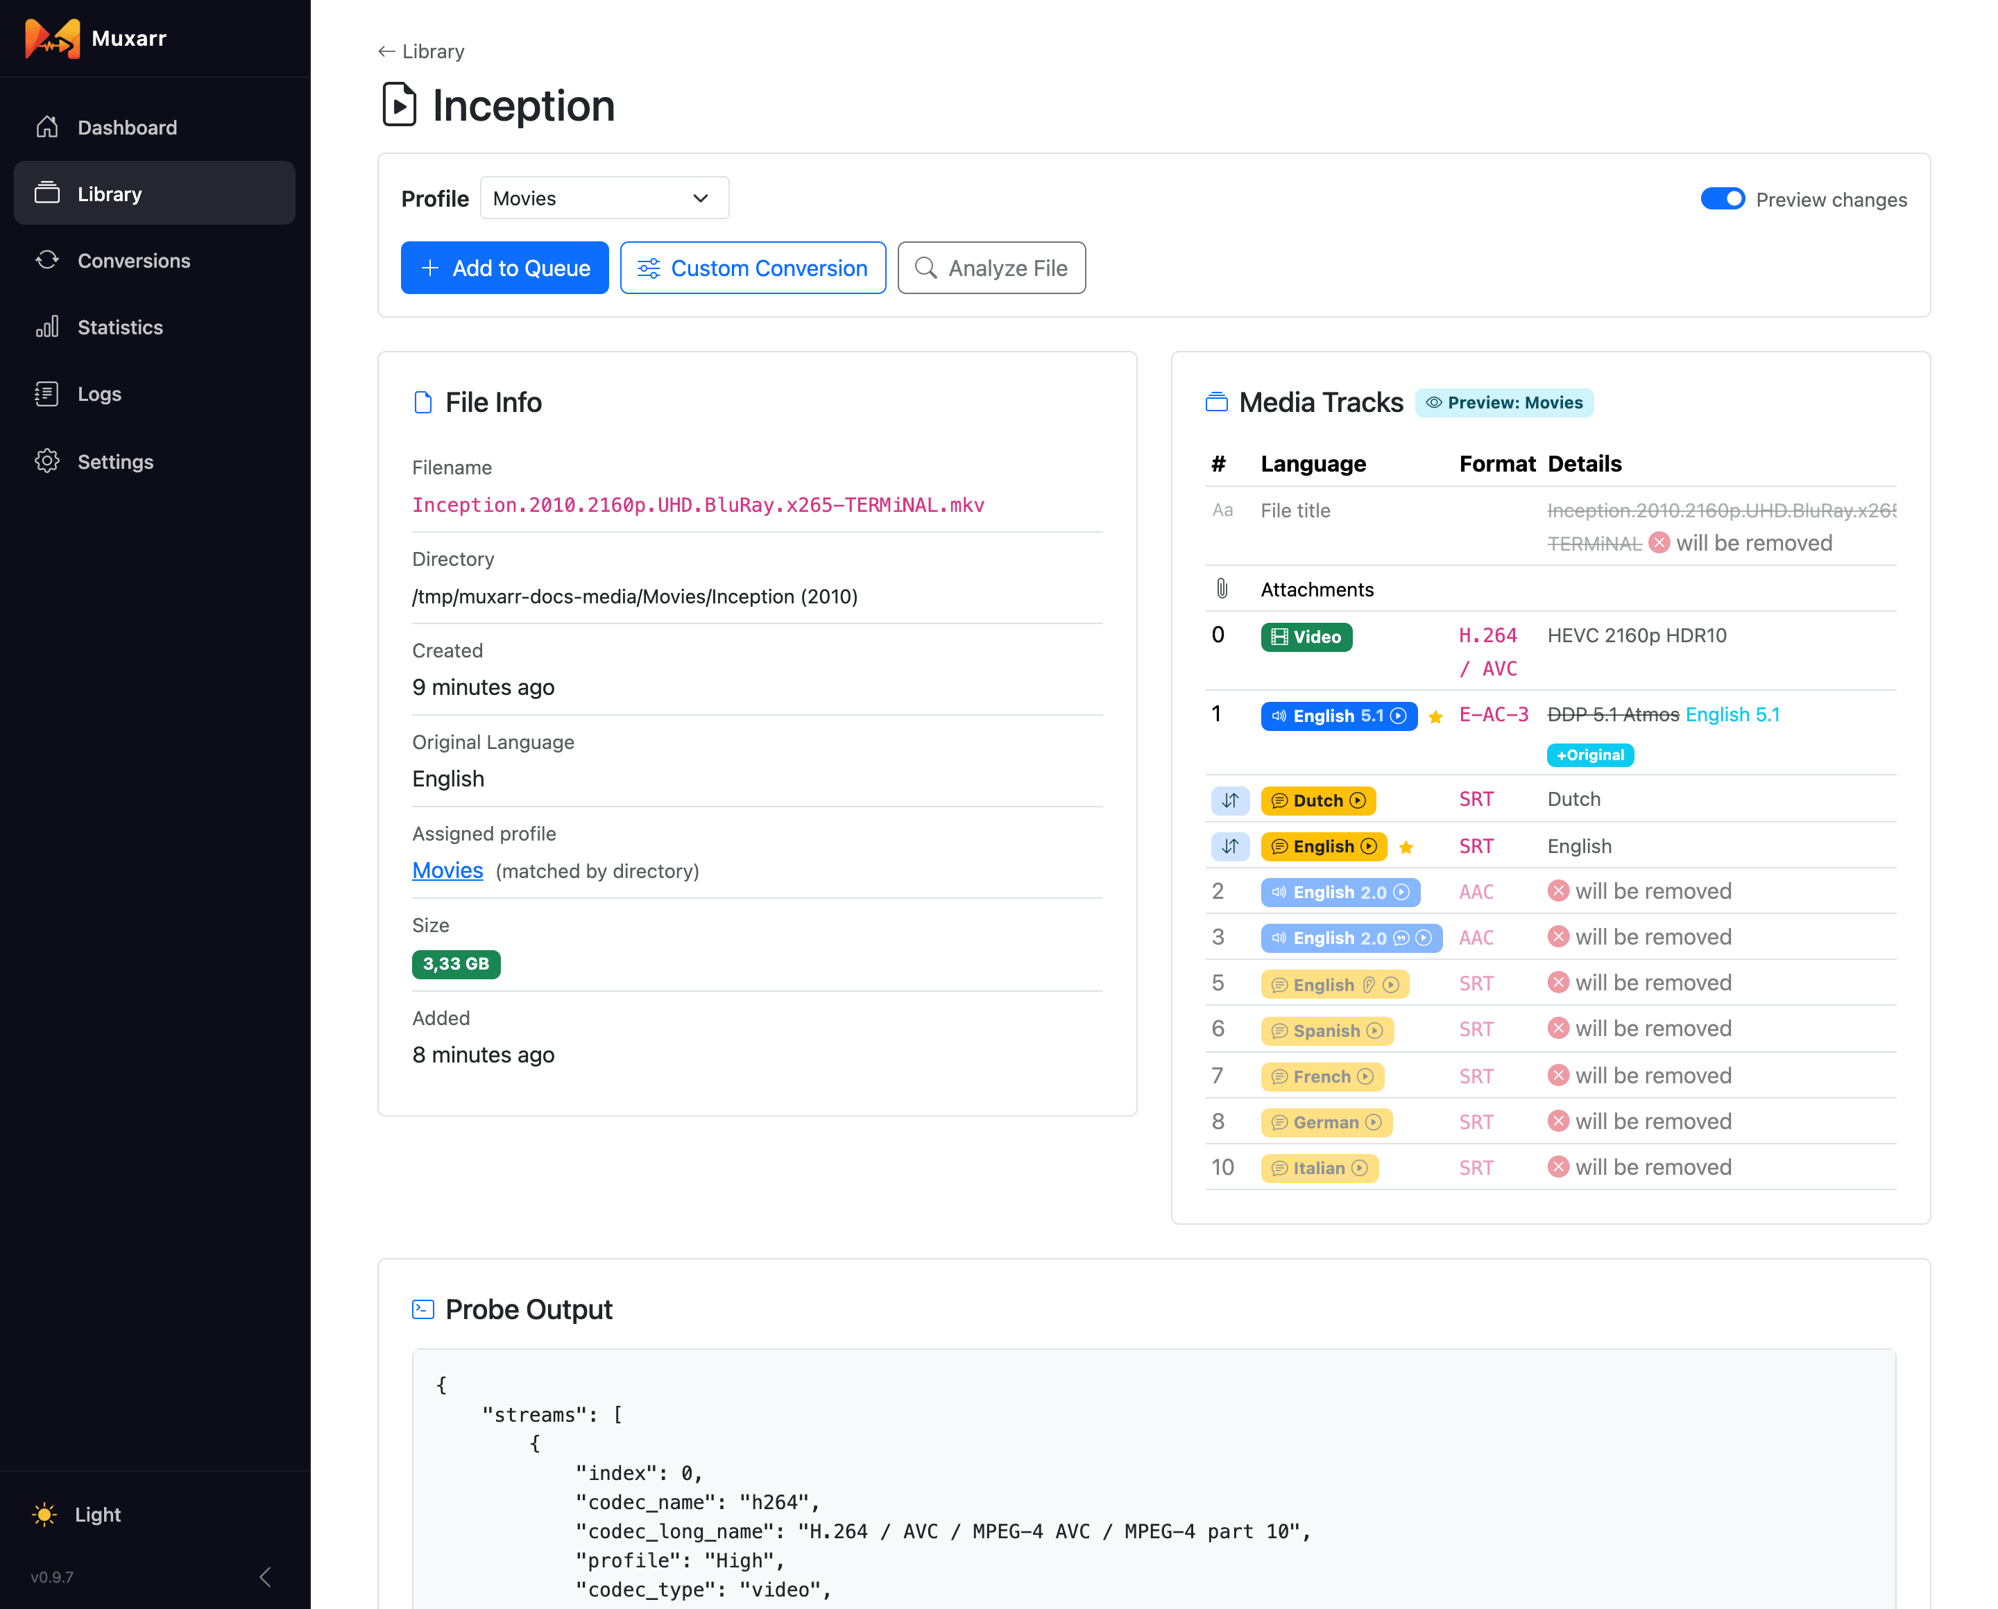Click the German subtitle badge
This screenshot has width=1998, height=1609.
pos(1326,1122)
